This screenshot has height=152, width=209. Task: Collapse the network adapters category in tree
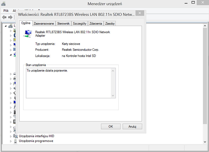pyautogui.click(x=11, y=55)
